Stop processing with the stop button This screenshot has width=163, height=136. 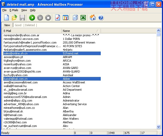pos(48,18)
